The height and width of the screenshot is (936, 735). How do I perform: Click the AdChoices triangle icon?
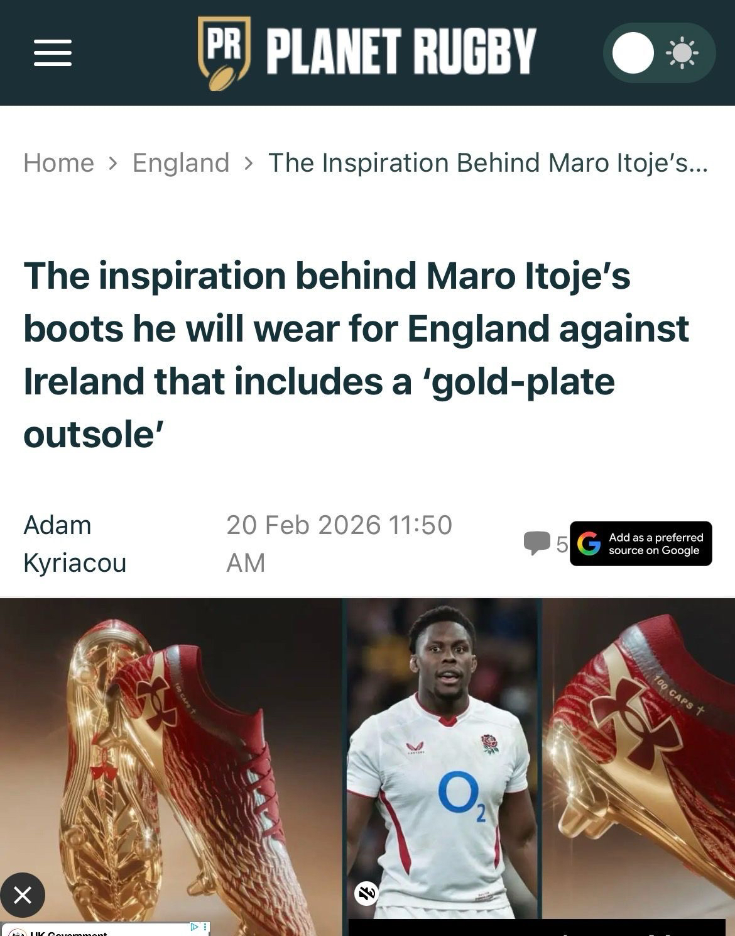[195, 927]
